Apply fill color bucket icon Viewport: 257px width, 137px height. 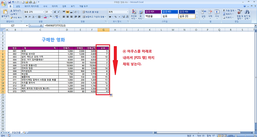pyautogui.click(x=46, y=17)
